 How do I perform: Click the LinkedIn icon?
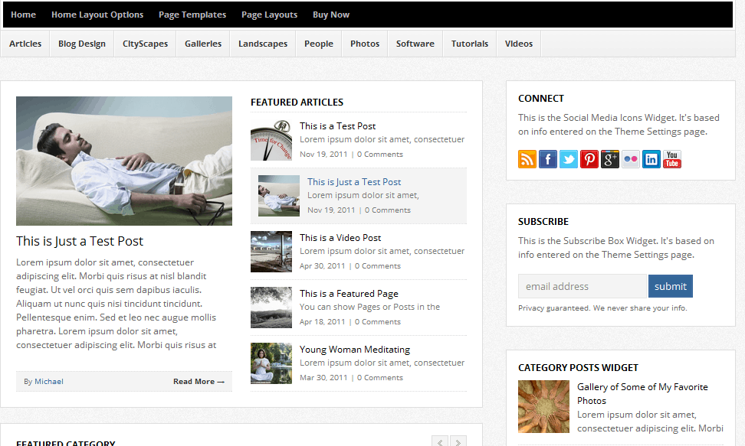pos(651,159)
